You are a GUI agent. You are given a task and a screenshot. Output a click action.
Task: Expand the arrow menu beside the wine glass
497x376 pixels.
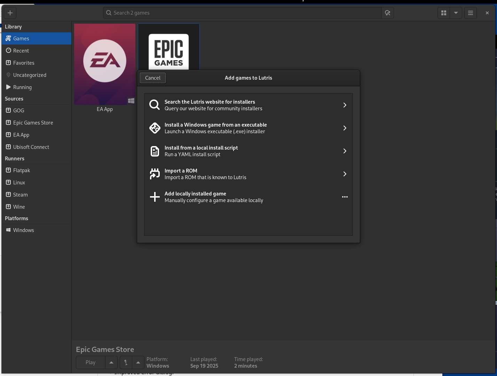click(138, 362)
